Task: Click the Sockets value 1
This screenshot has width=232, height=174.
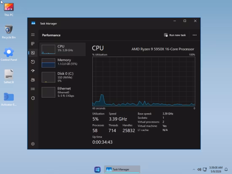Action: (x=163, y=118)
